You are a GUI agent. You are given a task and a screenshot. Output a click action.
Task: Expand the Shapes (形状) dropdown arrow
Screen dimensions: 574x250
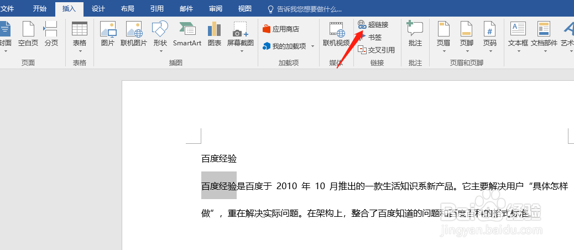(160, 51)
